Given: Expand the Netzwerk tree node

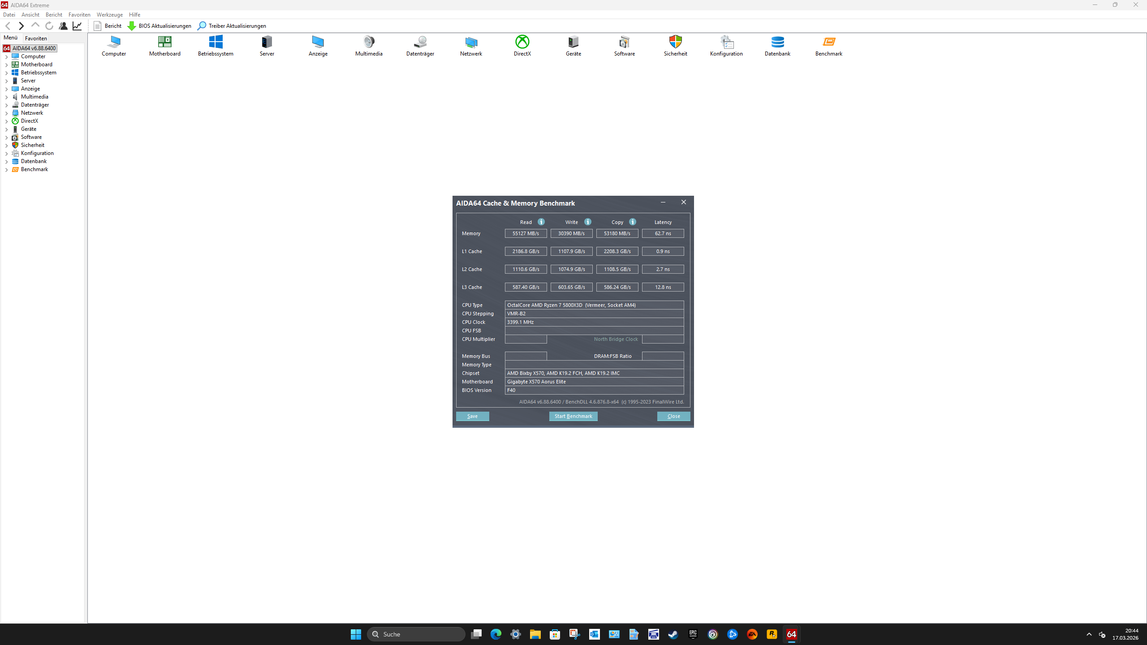Looking at the screenshot, I should click(x=7, y=112).
